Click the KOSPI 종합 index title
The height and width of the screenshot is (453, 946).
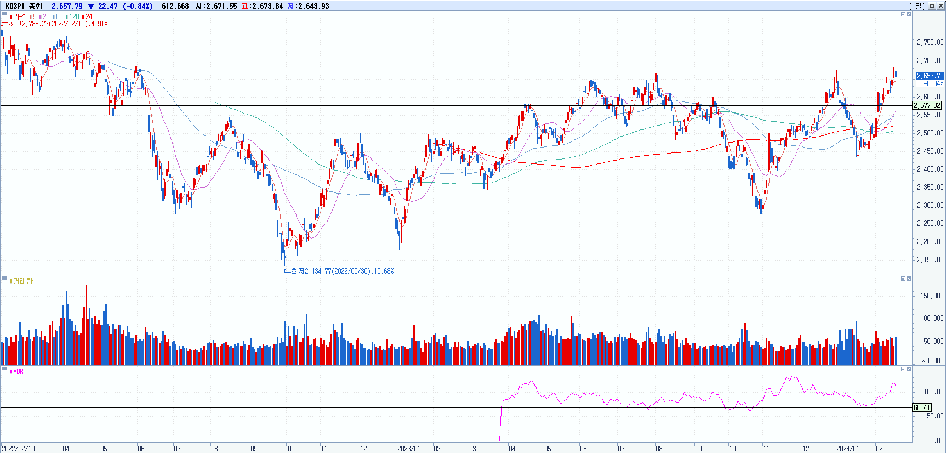coord(24,6)
